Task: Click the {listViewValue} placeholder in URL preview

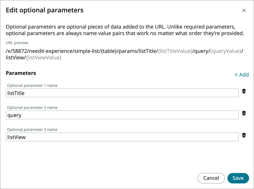Action: click(44, 58)
